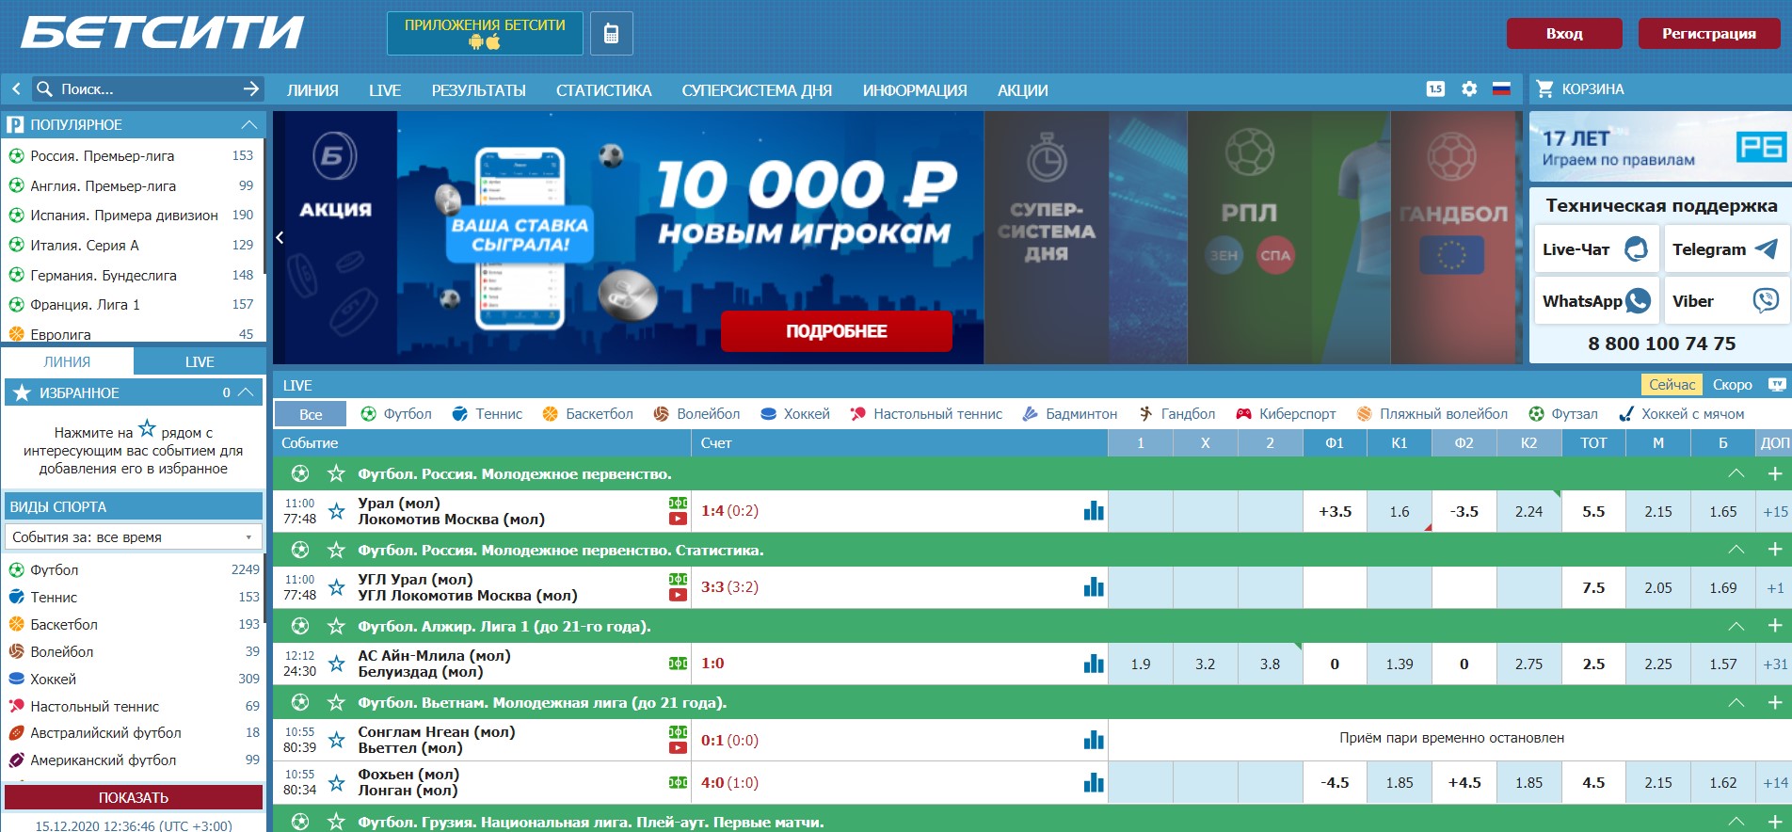The height and width of the screenshot is (832, 1792).
Task: Collapse the Вьетнам Молодежная лига section
Action: (x=1736, y=702)
